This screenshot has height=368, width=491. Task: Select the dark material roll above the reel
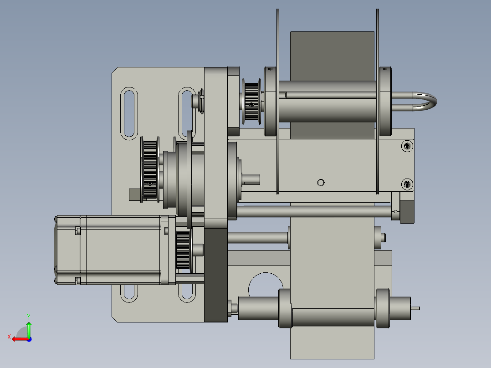tap(332, 56)
